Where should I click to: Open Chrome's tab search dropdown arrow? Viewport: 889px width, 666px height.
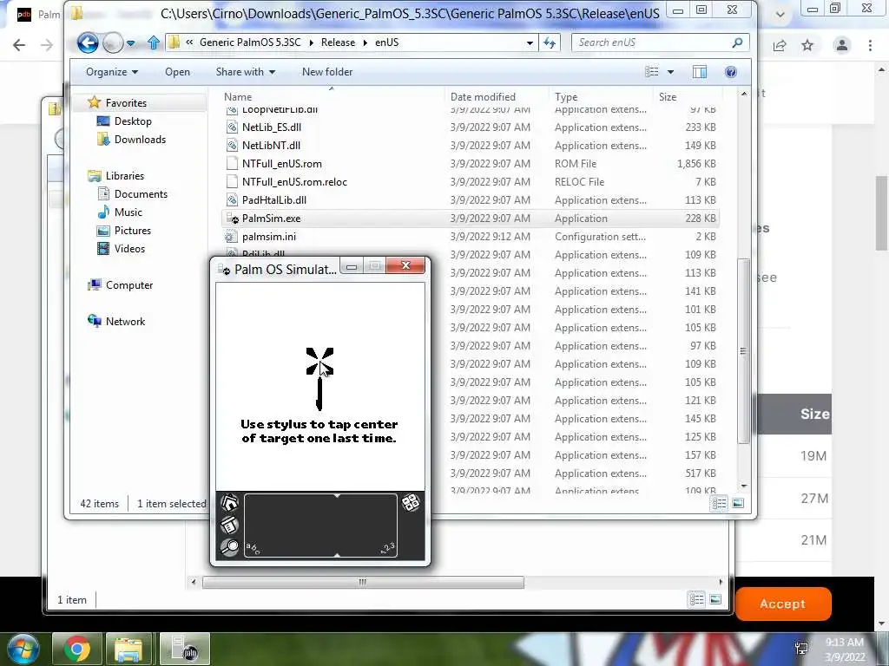pyautogui.click(x=780, y=15)
